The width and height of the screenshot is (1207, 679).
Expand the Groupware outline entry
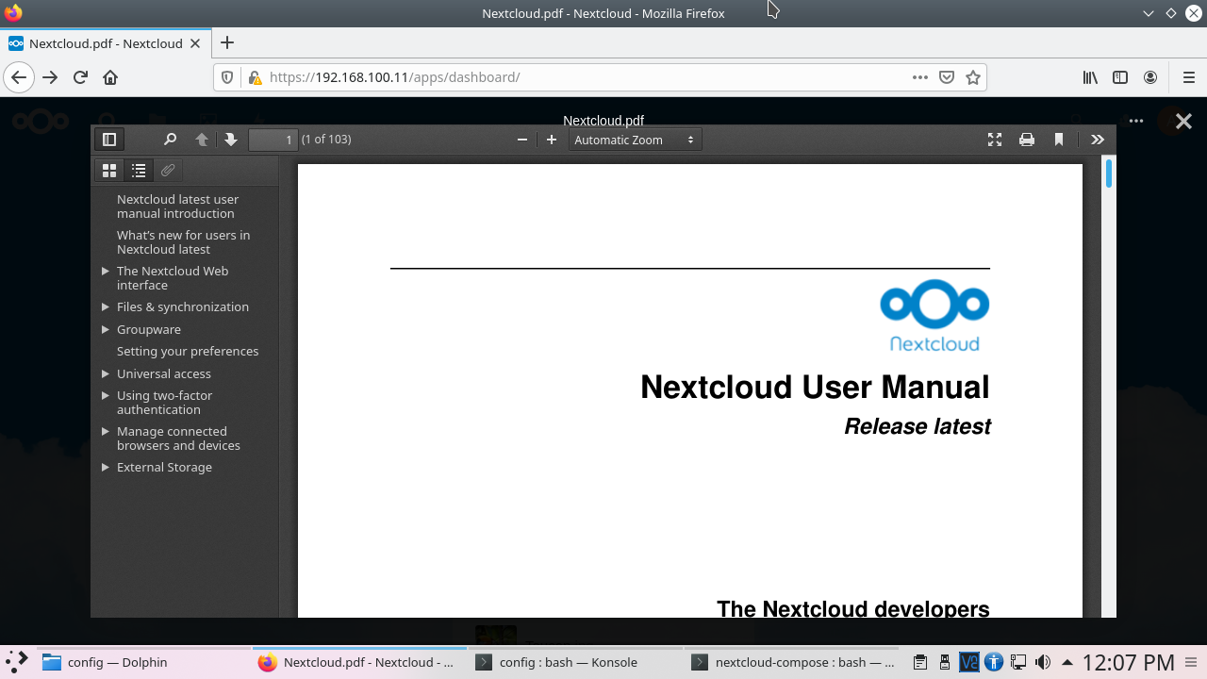tap(106, 330)
